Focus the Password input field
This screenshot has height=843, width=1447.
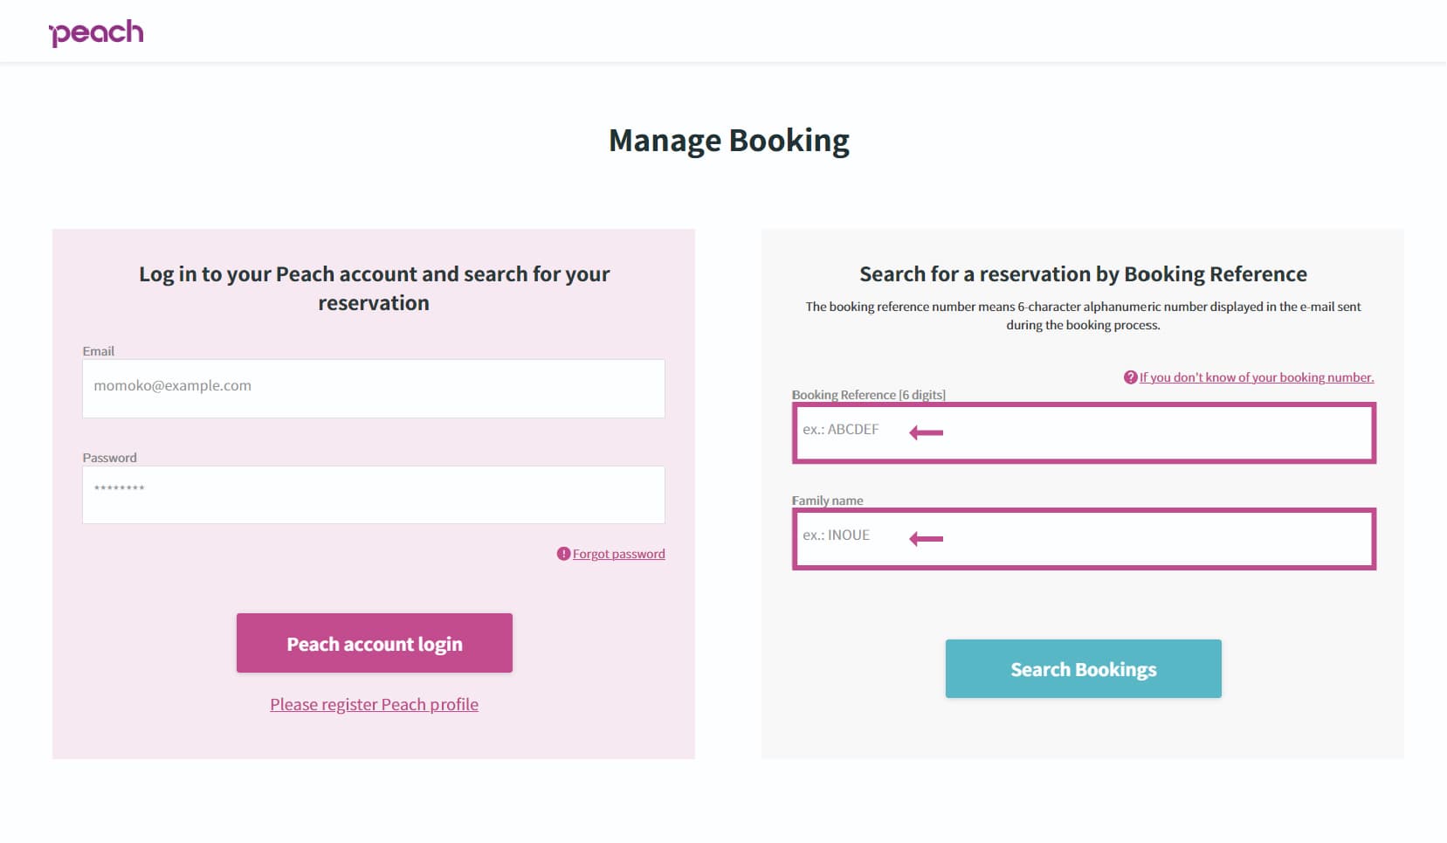(x=374, y=494)
